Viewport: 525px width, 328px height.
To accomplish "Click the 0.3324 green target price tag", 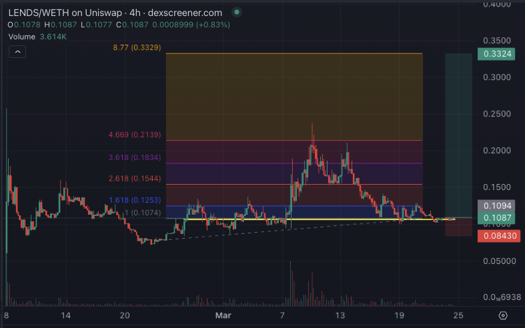I will 498,54.
